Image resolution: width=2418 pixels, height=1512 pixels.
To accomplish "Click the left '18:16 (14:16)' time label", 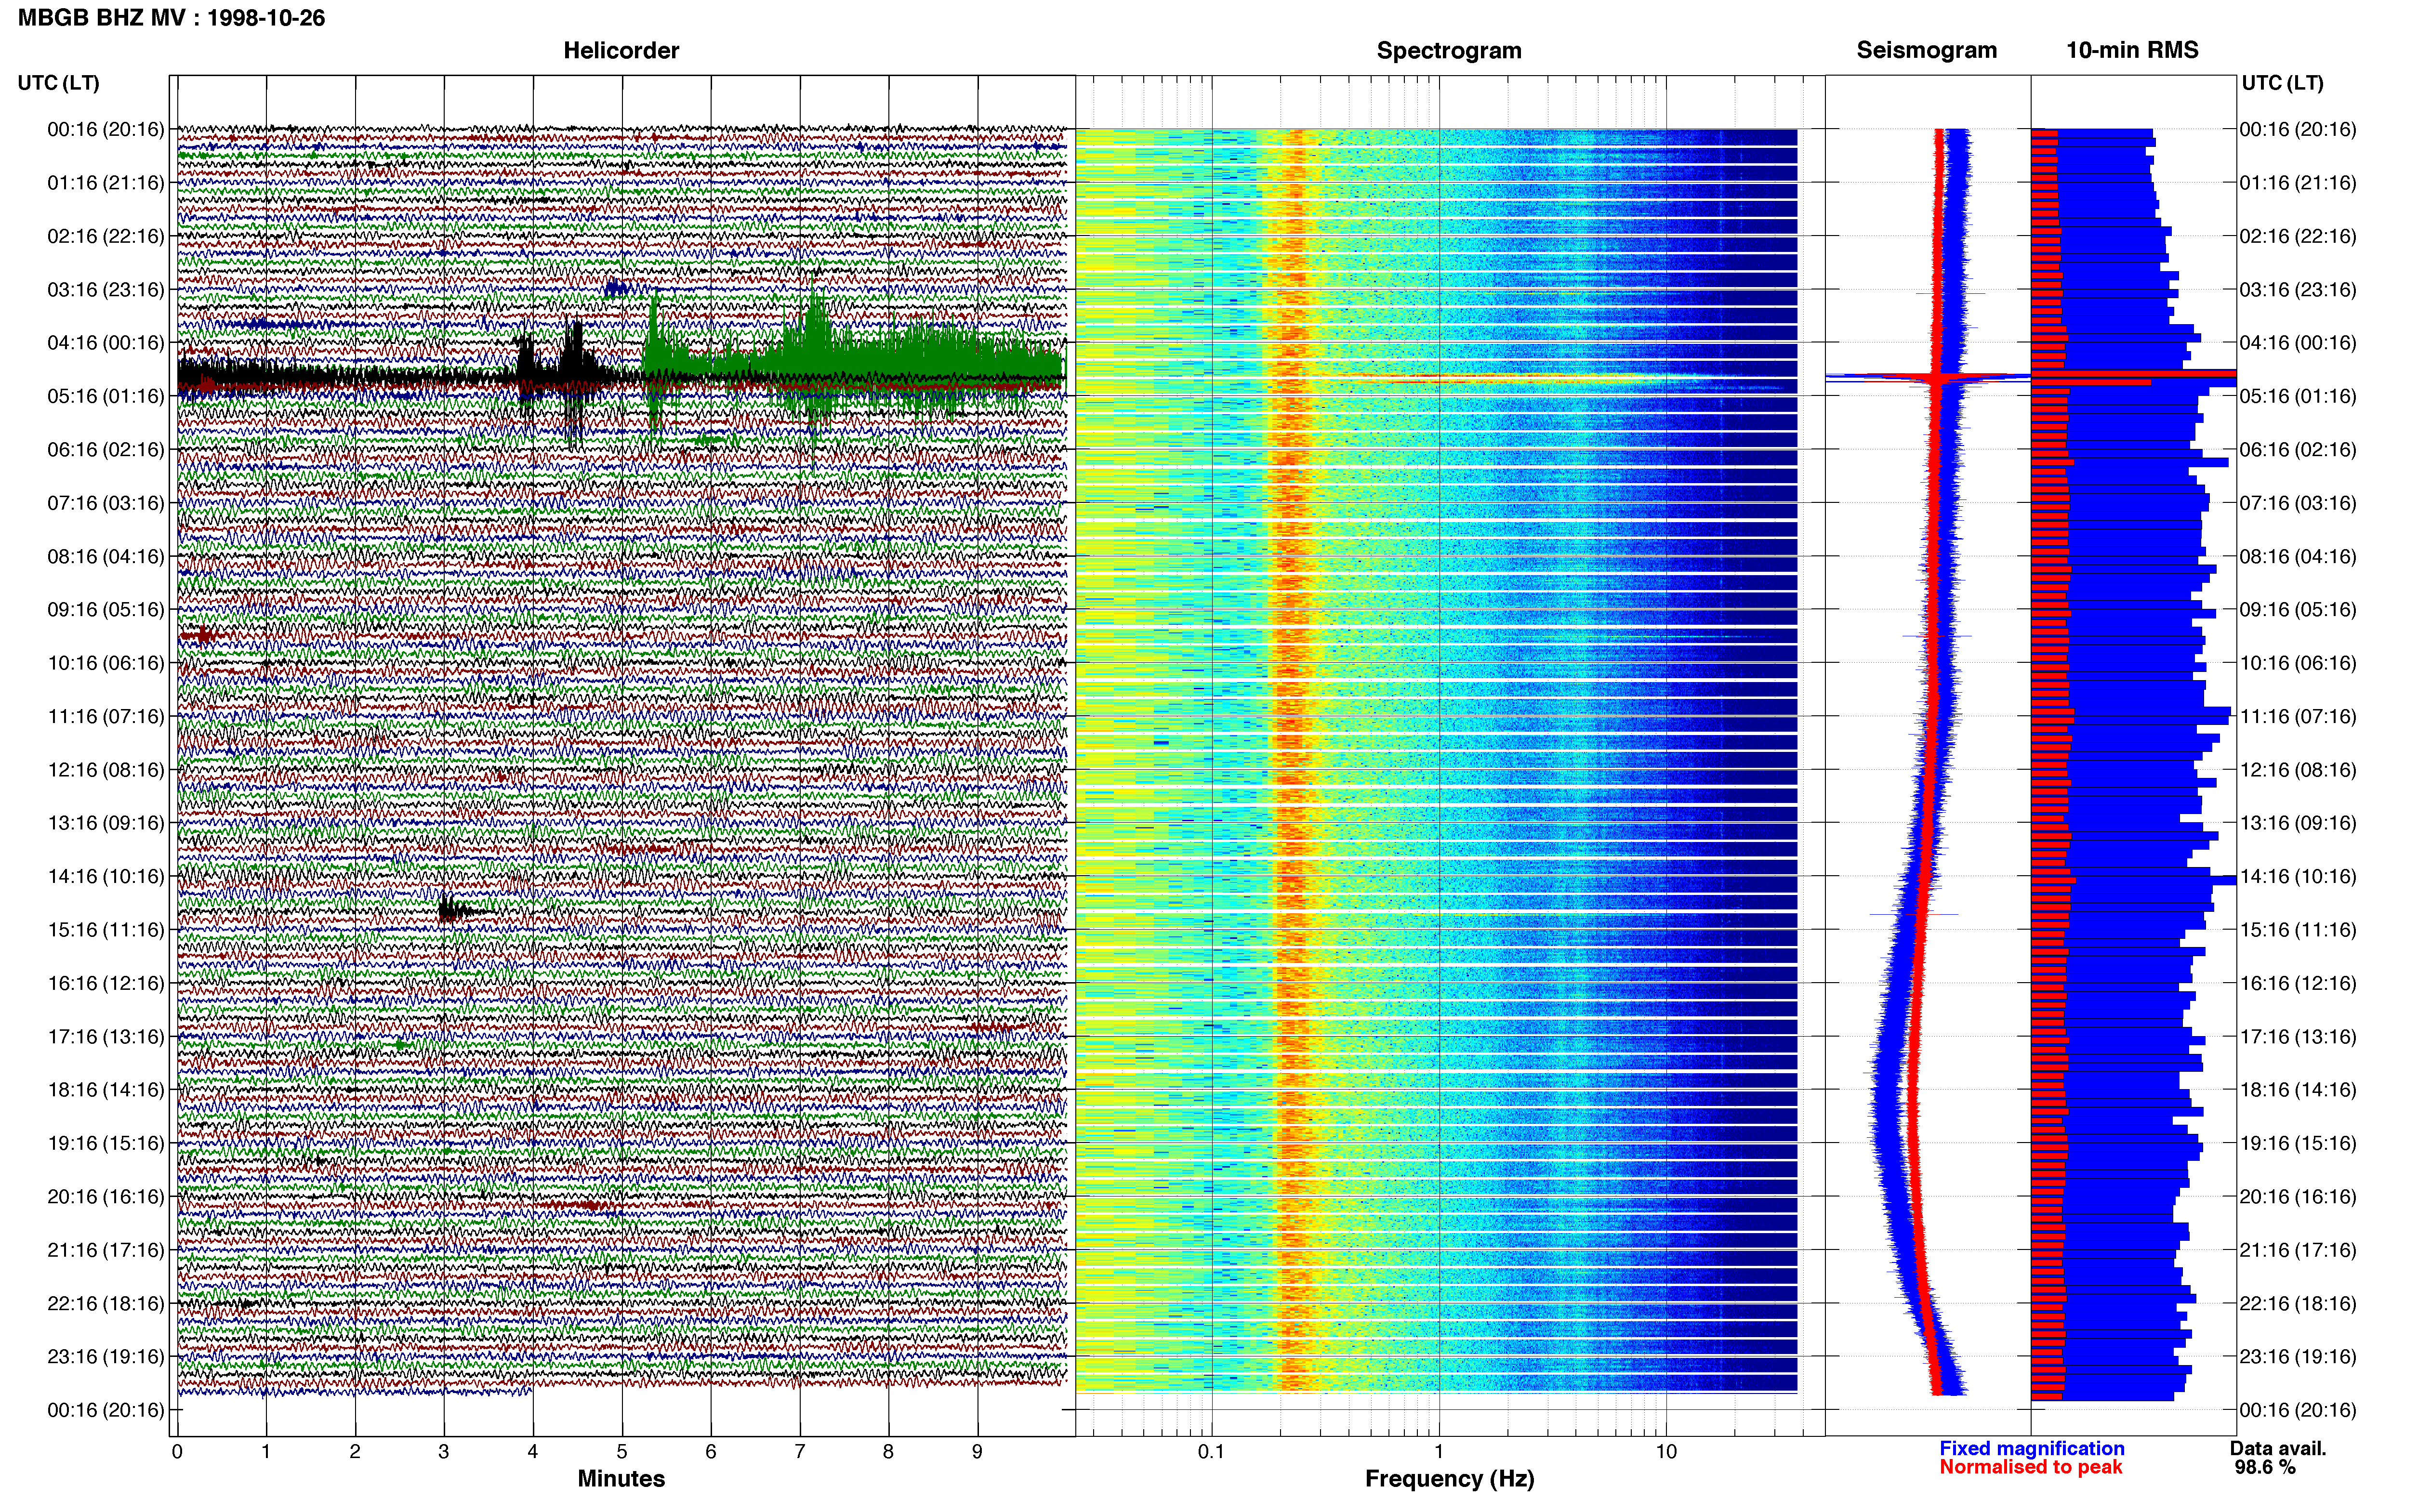I will [x=105, y=1090].
